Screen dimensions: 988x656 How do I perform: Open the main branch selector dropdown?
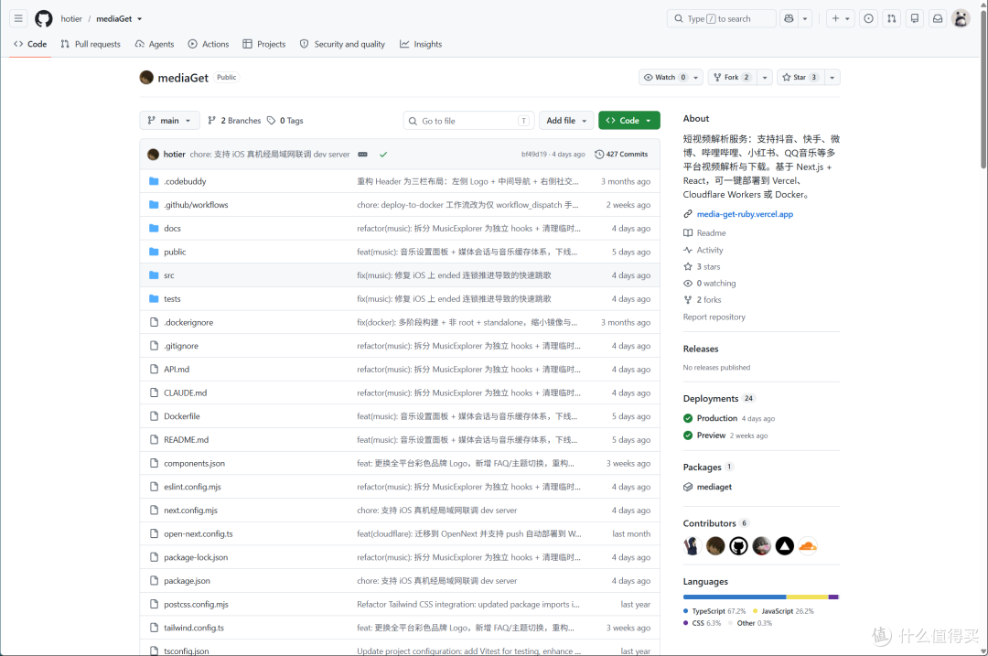click(x=169, y=121)
